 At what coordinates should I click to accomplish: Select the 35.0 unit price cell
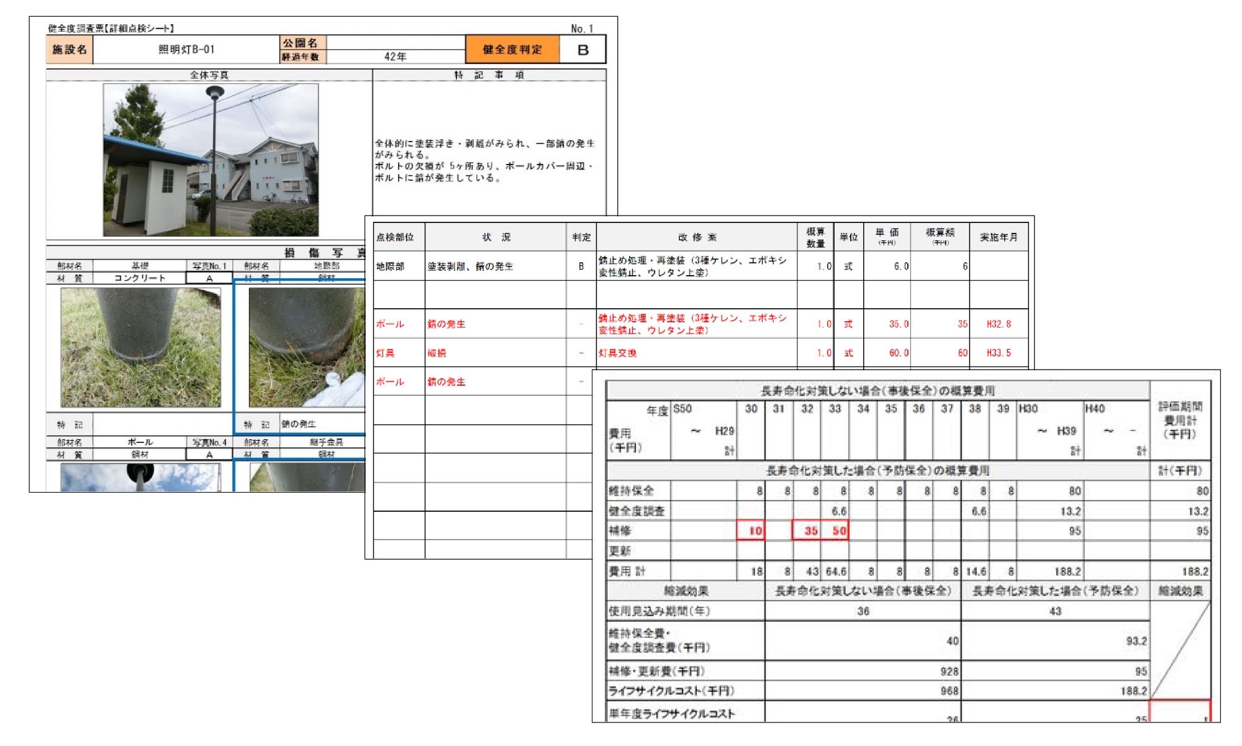[x=887, y=324]
